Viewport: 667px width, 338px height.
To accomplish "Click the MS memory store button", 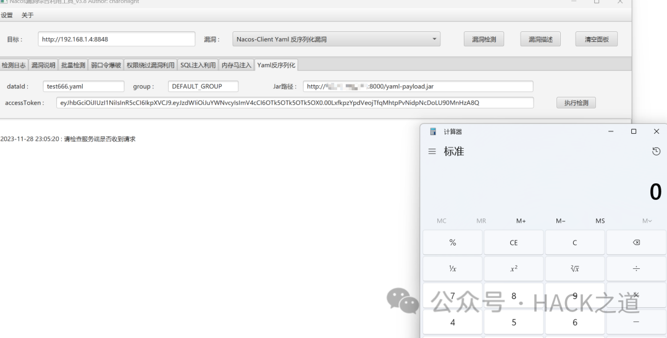I will click(600, 221).
